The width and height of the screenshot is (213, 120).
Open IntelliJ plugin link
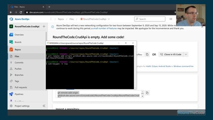pyautogui.click(x=148, y=66)
